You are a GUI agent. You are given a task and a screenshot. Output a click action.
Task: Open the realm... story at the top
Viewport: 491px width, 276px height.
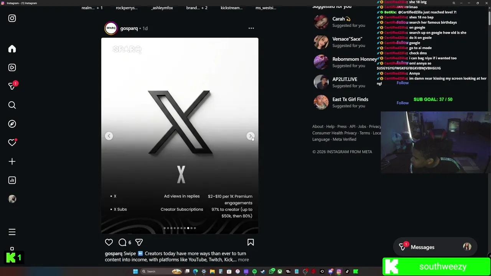tap(92, 8)
